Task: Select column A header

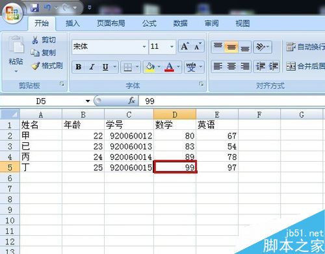Action: [x=41, y=114]
